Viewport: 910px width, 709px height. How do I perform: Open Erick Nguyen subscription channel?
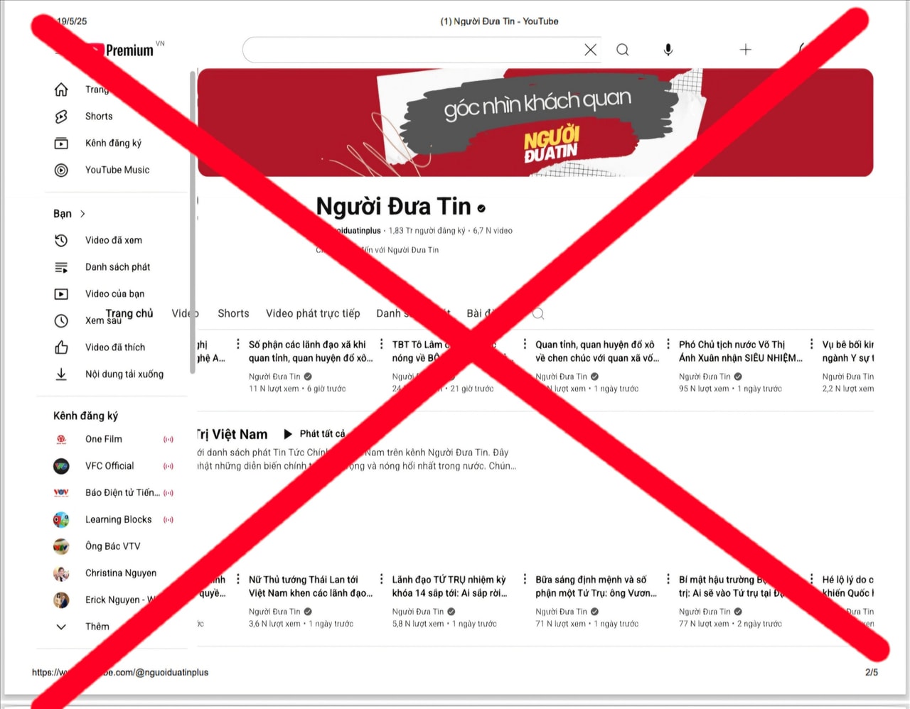tap(119, 600)
